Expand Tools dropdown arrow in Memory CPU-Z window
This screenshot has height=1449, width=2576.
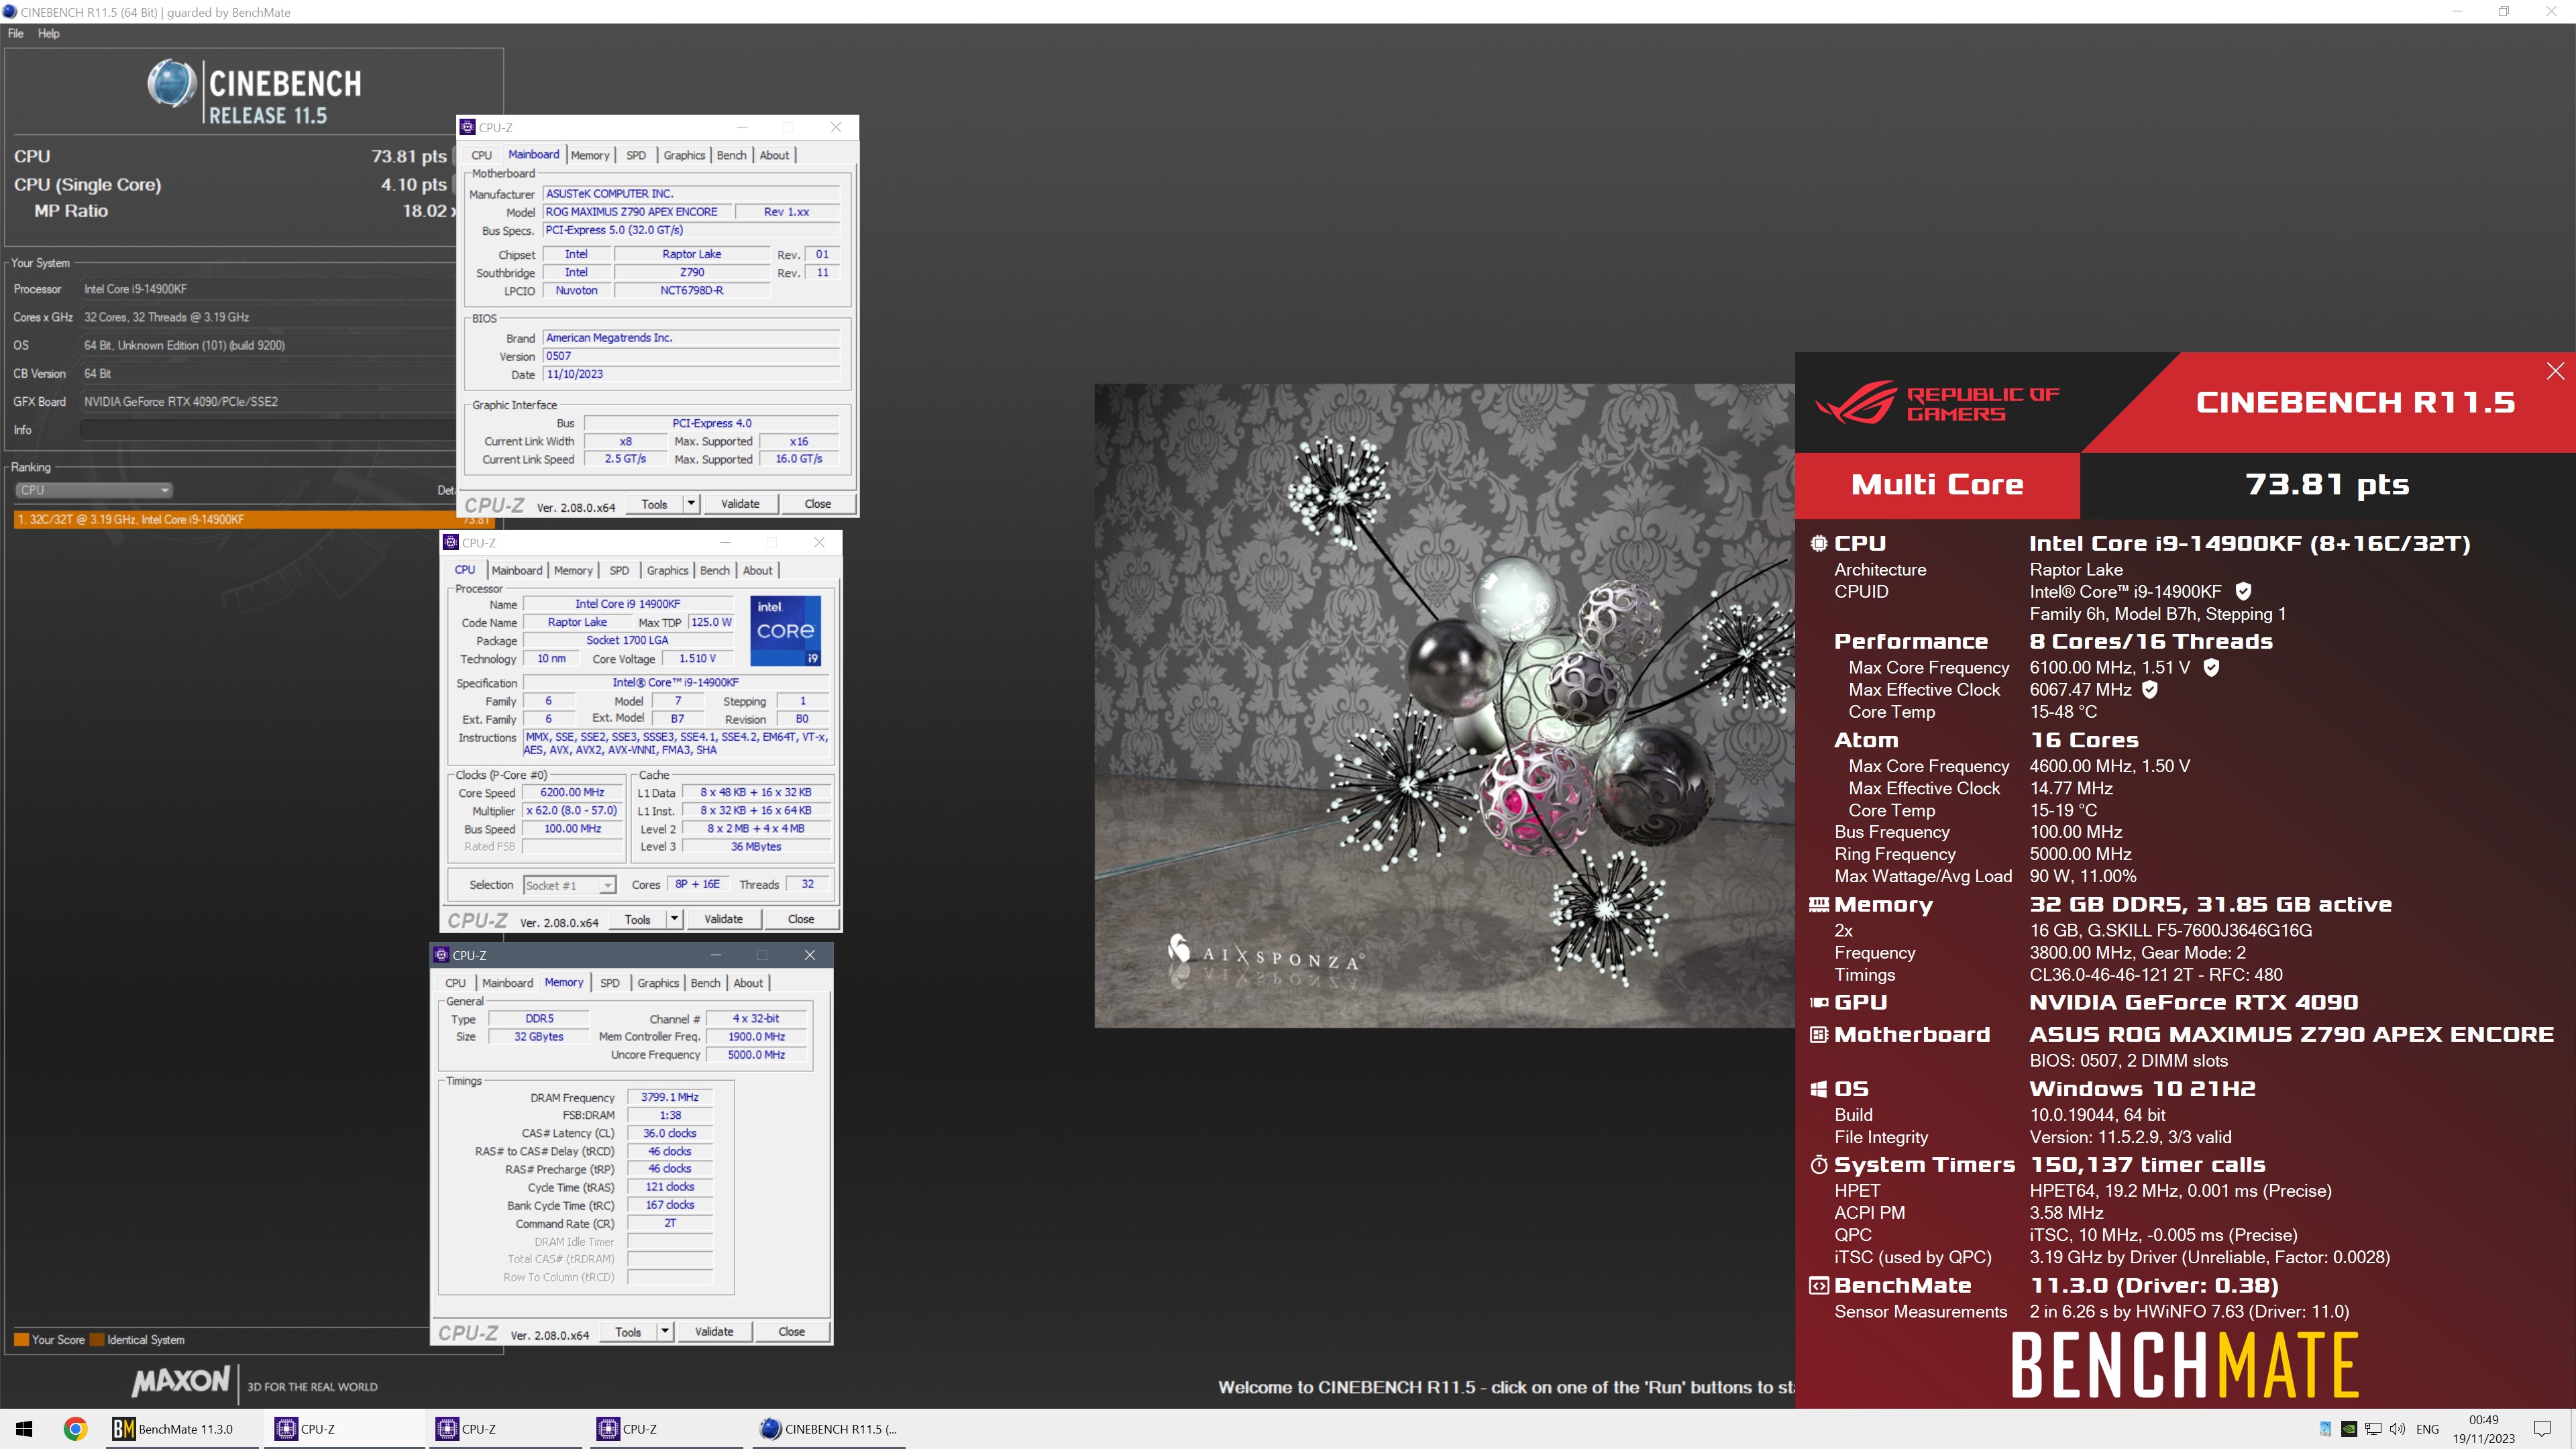point(665,1332)
